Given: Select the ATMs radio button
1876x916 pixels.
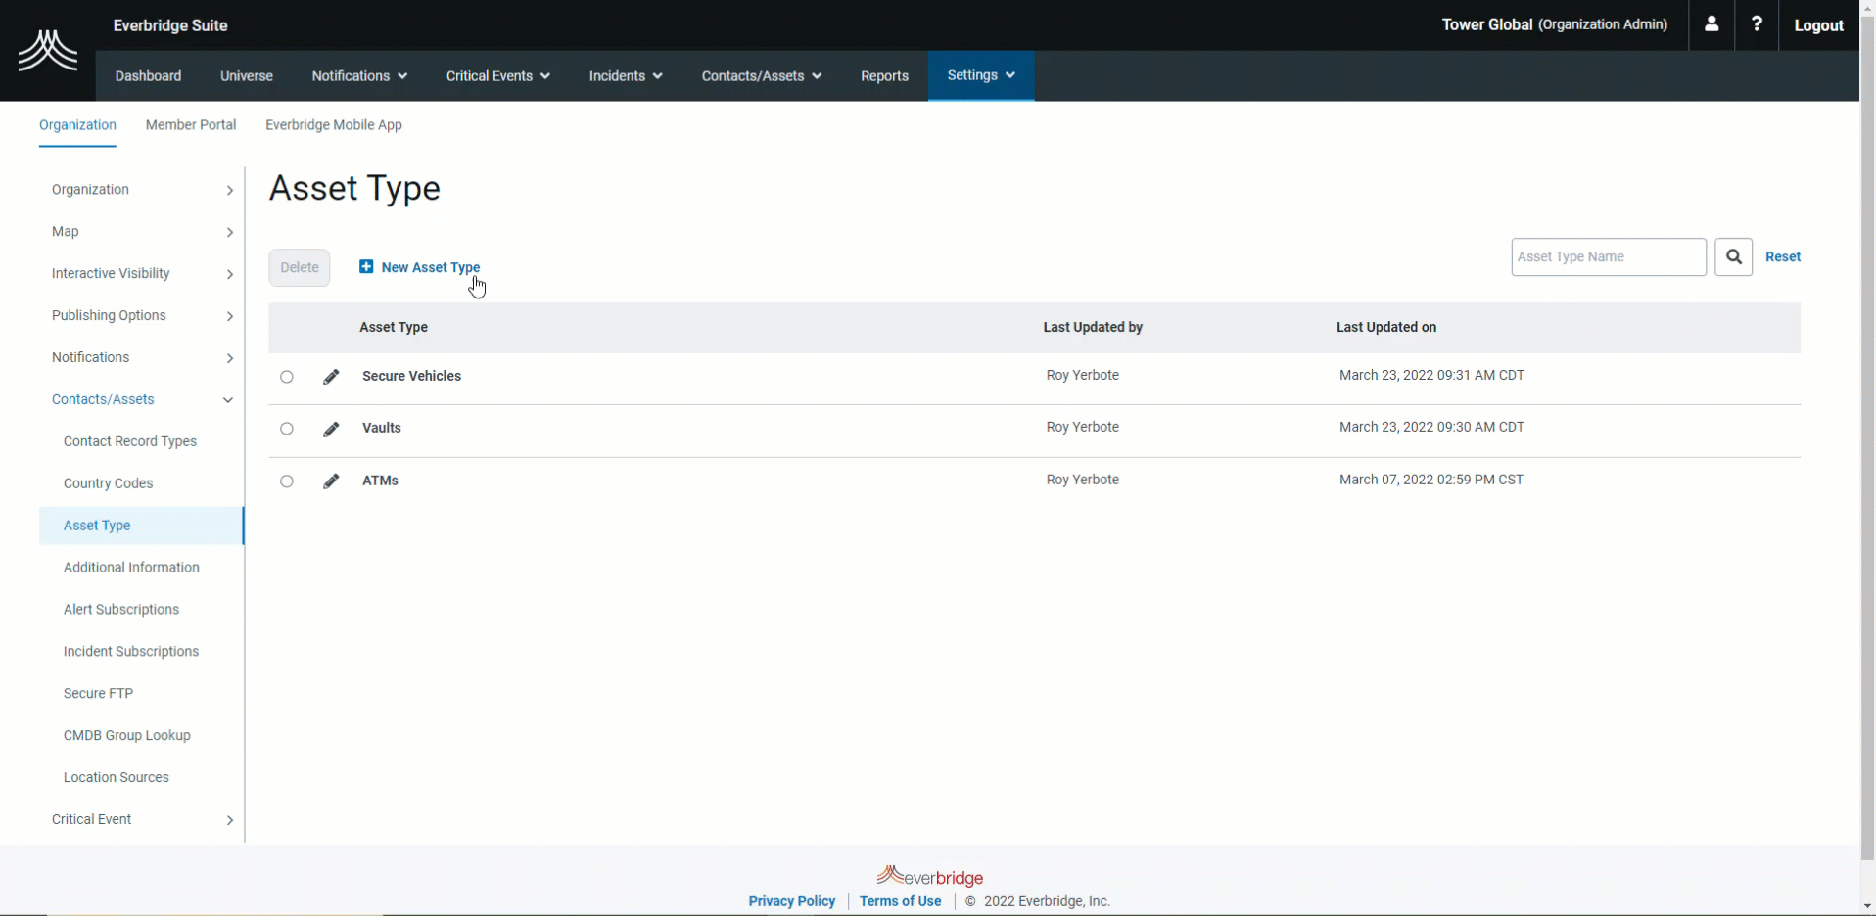Looking at the screenshot, I should (287, 481).
